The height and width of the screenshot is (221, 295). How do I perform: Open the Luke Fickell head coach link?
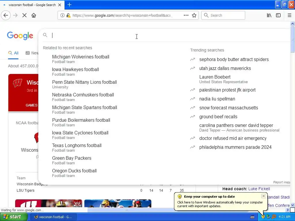pos(259,189)
